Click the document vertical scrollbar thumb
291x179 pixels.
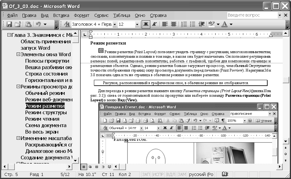286,80
